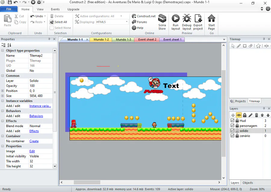Collapse the Common section

[x=2, y=76]
